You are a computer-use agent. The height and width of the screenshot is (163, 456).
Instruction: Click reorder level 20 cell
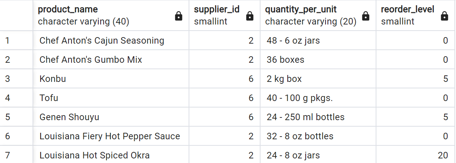click(416, 154)
